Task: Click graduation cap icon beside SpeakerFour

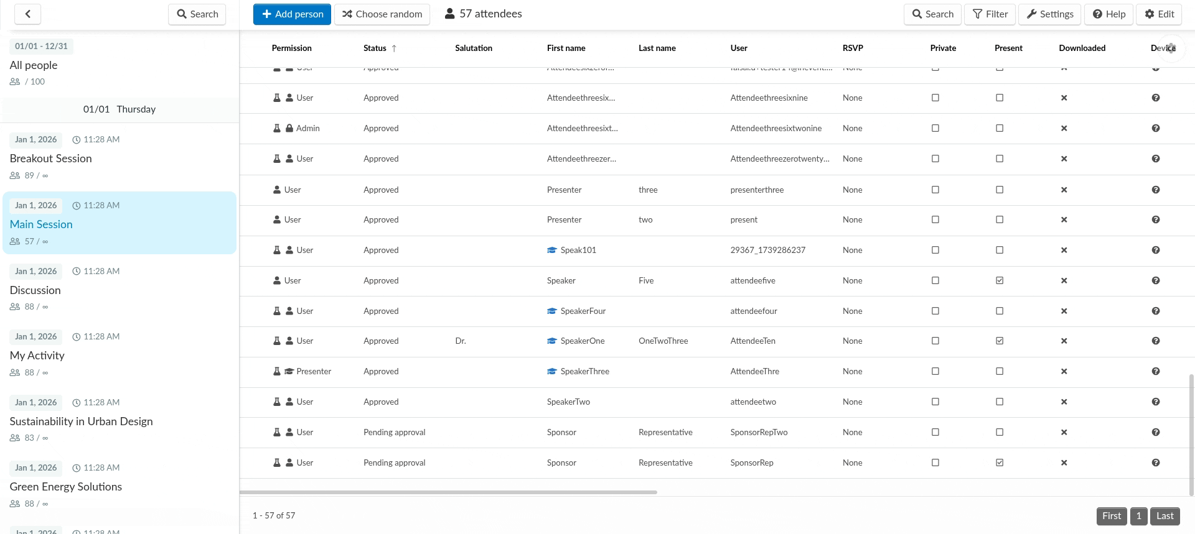Action: click(551, 311)
